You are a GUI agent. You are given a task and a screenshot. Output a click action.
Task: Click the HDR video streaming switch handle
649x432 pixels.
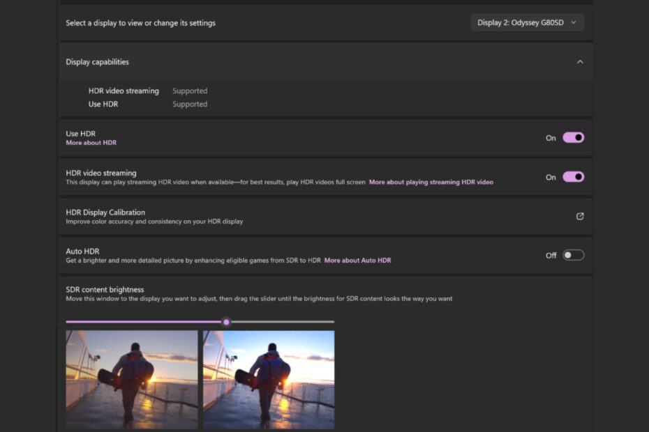pos(577,176)
